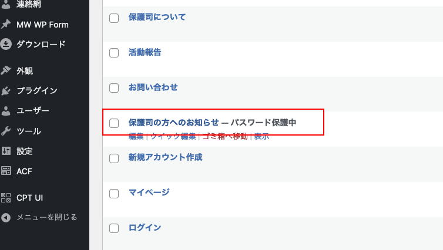
Task: Click the MW WP Form pin icon
Action: (x=6, y=25)
